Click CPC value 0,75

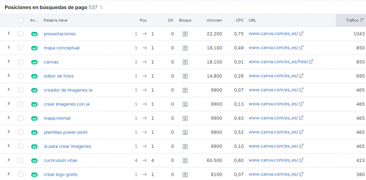tap(239, 34)
